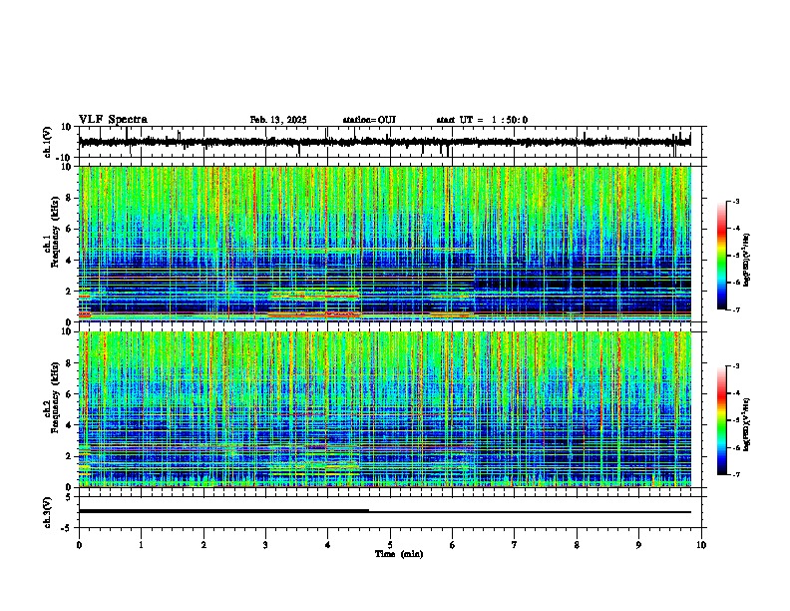Click the "-3" label atop ch.1 color scale

[x=735, y=201]
